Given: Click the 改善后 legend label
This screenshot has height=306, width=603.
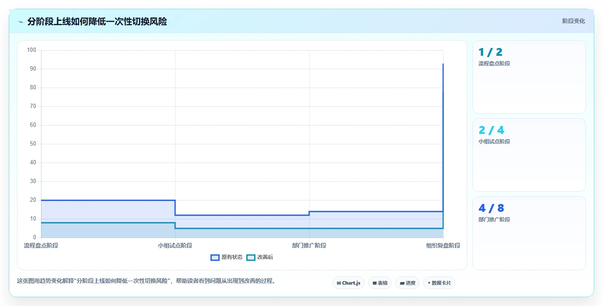Looking at the screenshot, I should tap(265, 257).
